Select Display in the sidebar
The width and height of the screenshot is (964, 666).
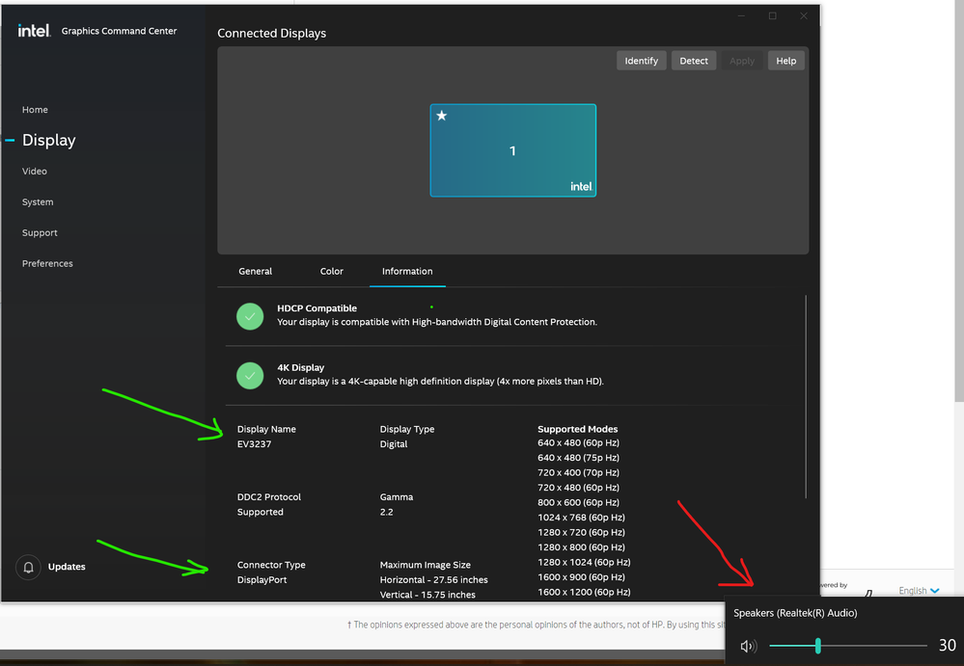point(48,141)
